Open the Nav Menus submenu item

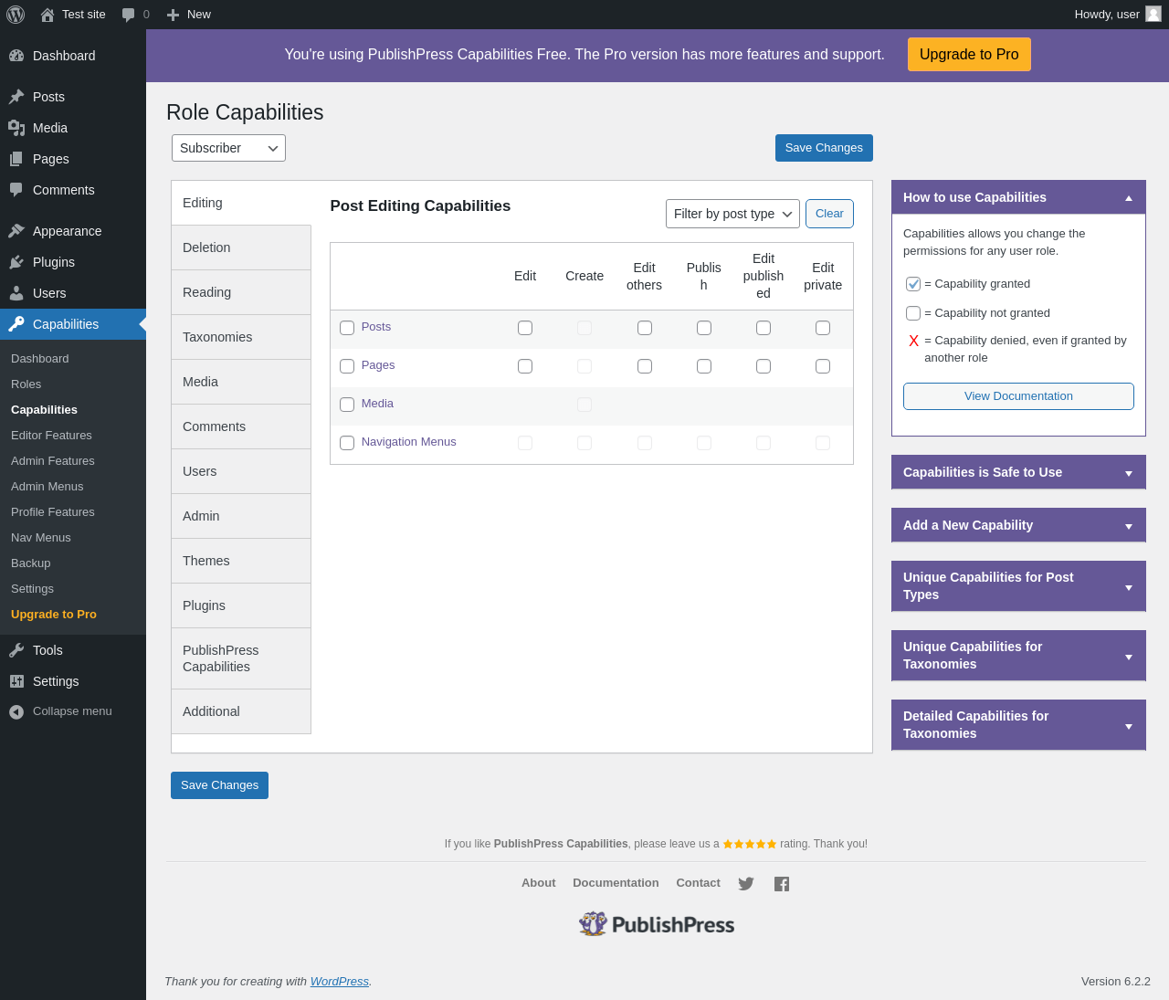coord(41,538)
